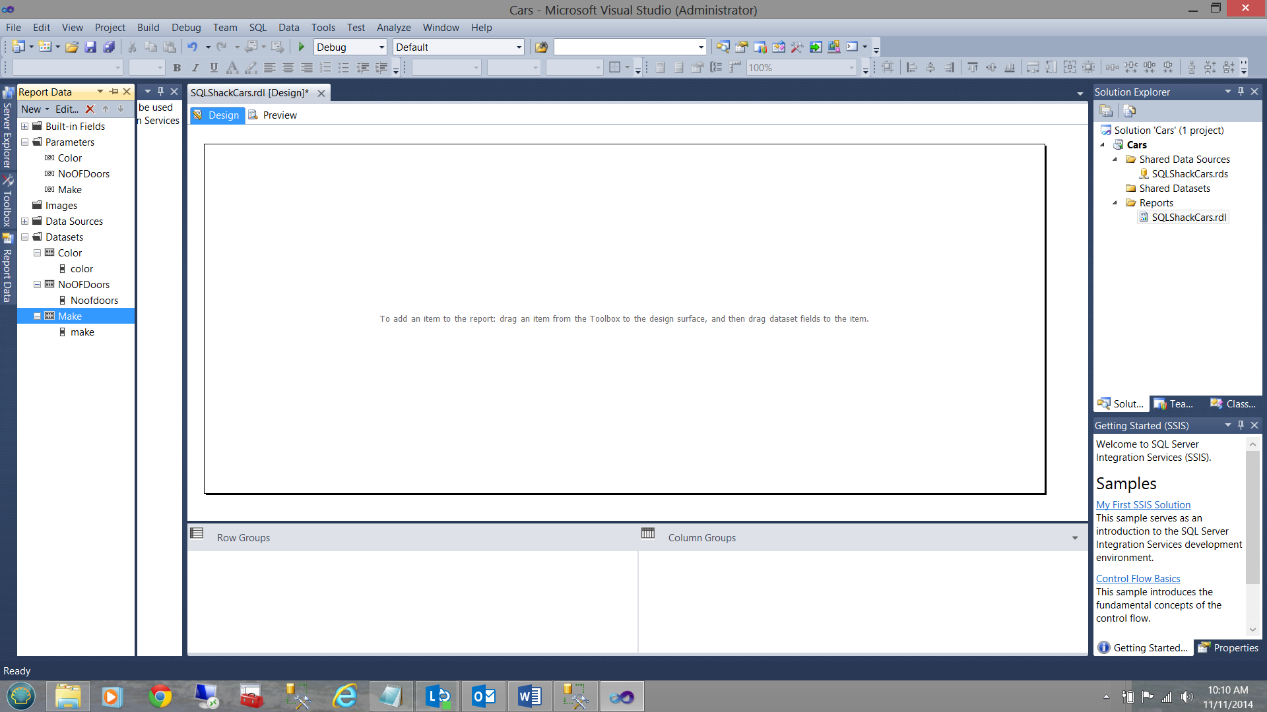The height and width of the screenshot is (712, 1267).
Task: Delete selected item with red X icon
Action: tap(90, 109)
